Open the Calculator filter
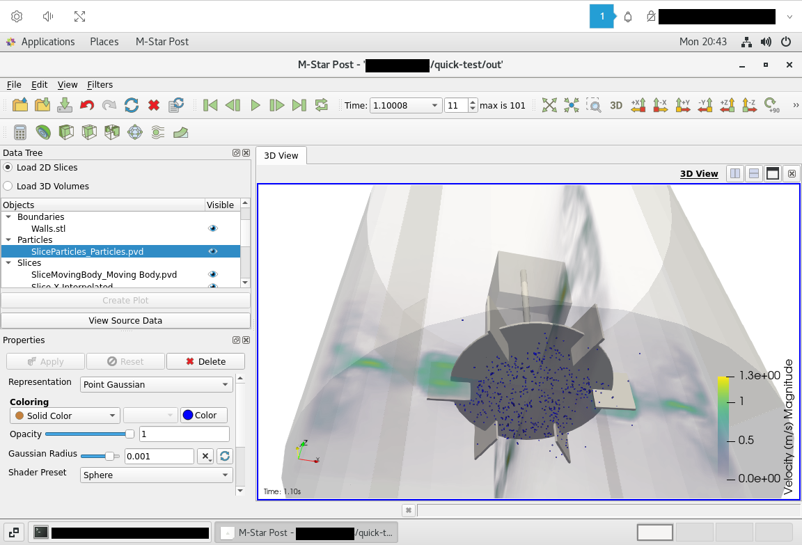The image size is (802, 545). coord(20,132)
